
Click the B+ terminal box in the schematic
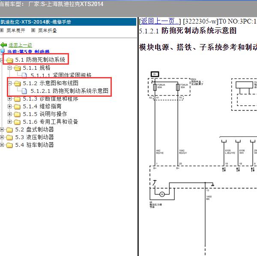click(155, 74)
